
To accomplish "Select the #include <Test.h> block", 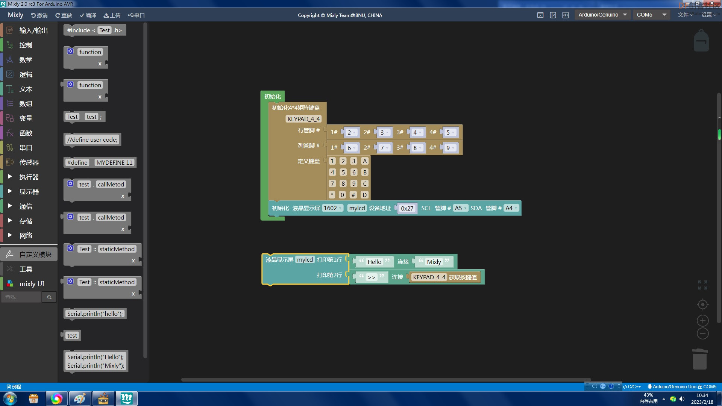I will (95, 30).
